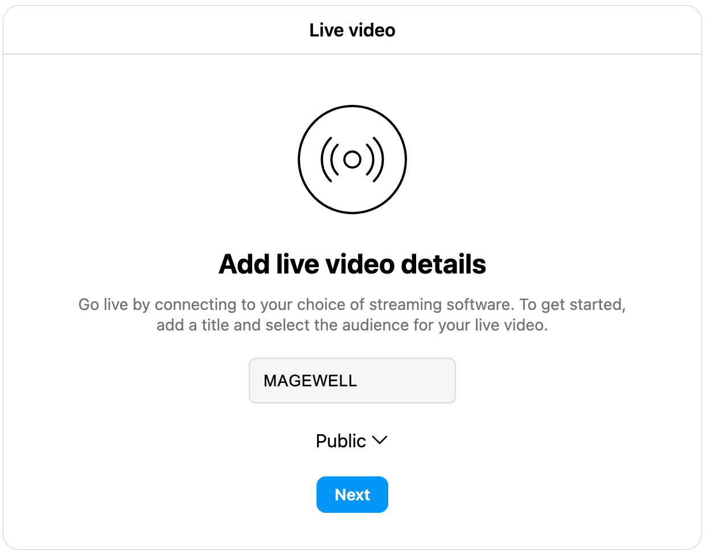Open the Public audience dropdown
The width and height of the screenshot is (707, 555).
pyautogui.click(x=352, y=441)
